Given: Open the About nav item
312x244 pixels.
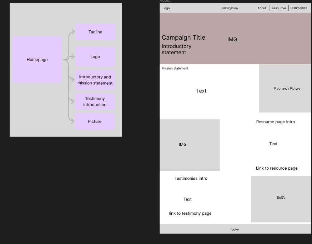Looking at the screenshot, I should [262, 8].
